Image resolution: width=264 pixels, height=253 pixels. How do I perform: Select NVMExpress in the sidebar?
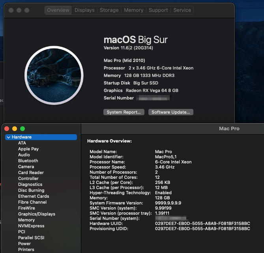(31, 226)
